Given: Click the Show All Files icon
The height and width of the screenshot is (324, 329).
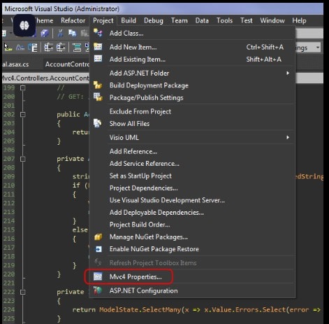Looking at the screenshot, I should [98, 123].
